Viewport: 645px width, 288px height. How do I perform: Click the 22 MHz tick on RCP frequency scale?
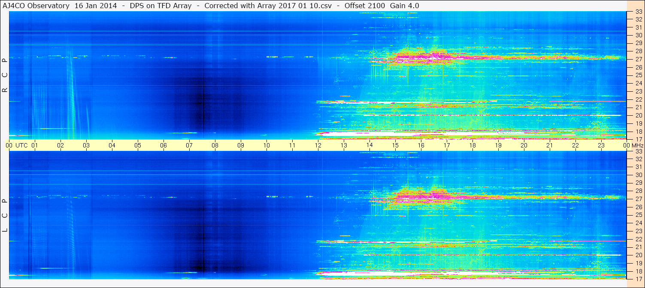pyautogui.click(x=638, y=99)
